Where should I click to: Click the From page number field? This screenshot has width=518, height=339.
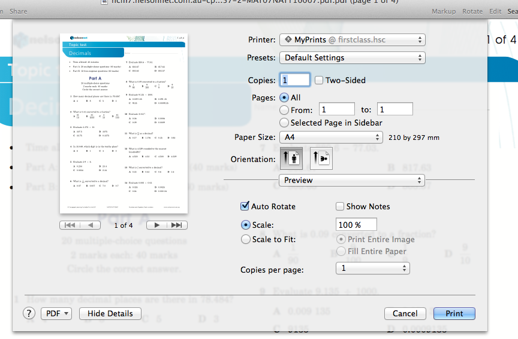pyautogui.click(x=336, y=109)
